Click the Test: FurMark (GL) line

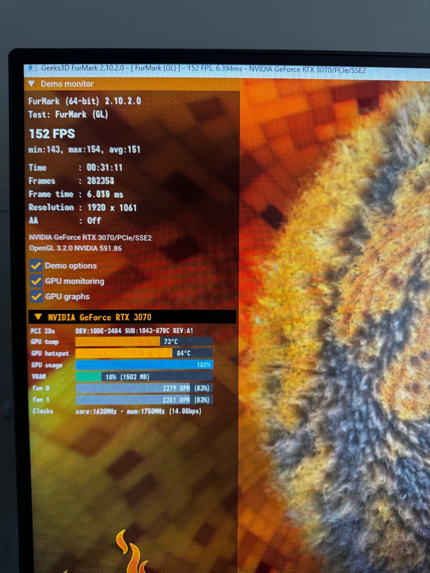click(x=68, y=115)
